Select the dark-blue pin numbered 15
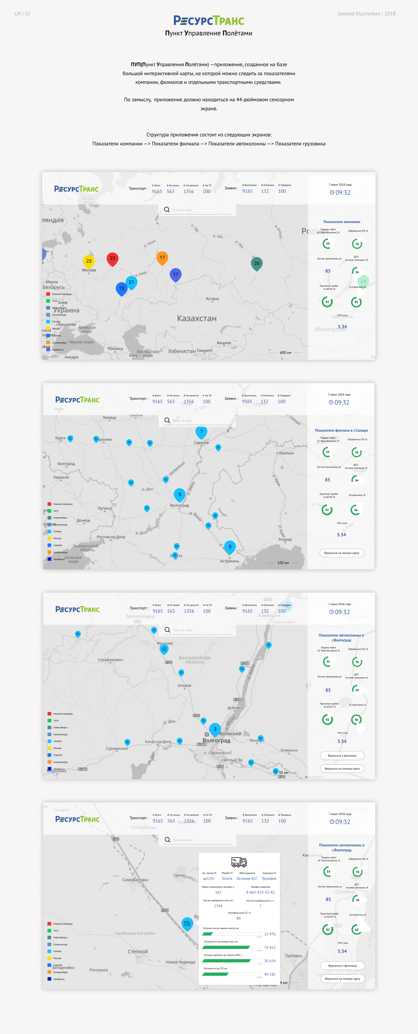Screen dimensions: 418x1034 pyautogui.click(x=121, y=288)
